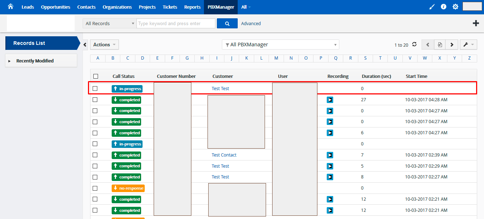This screenshot has height=219, width=484.
Task: Play the recording for the 27-second call
Action: pyautogui.click(x=330, y=100)
